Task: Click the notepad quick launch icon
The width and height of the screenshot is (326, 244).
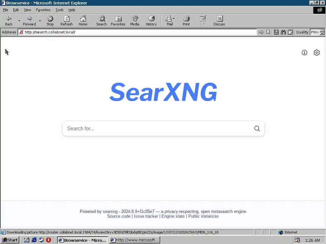Action: pos(27,240)
